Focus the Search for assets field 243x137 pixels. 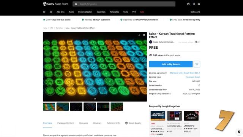click(x=124, y=4)
